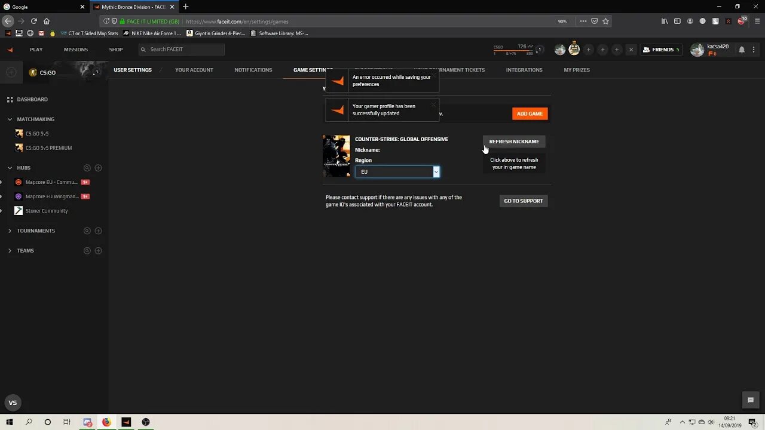Click the ADD GAME button
The image size is (765, 430).
coord(530,113)
